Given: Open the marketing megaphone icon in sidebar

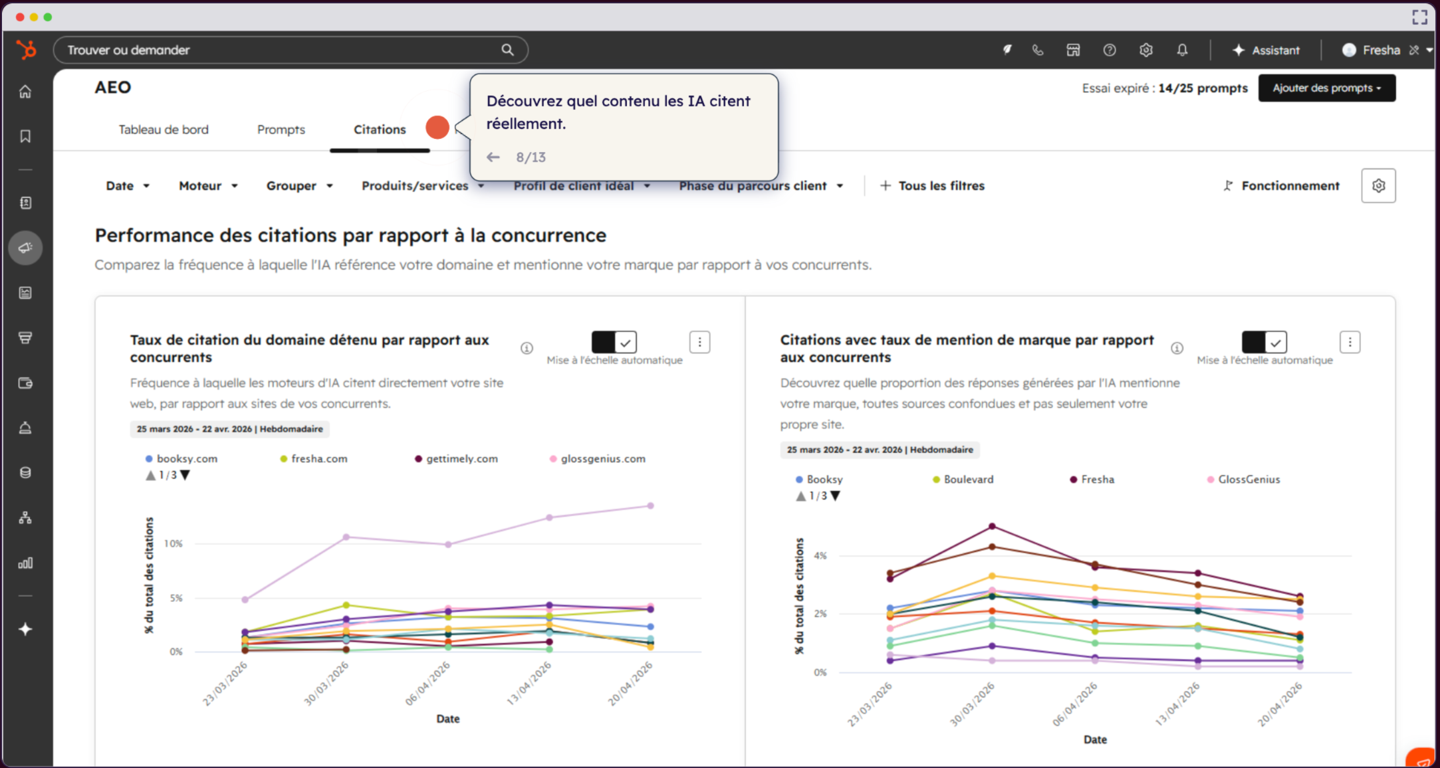Looking at the screenshot, I should tap(25, 248).
